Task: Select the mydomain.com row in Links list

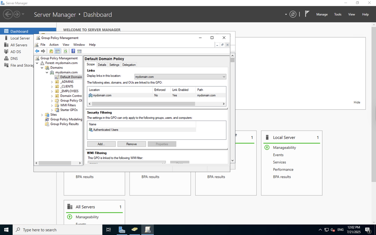Action: click(157, 95)
